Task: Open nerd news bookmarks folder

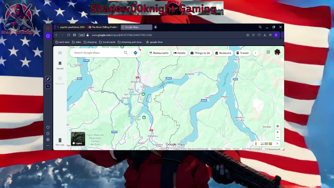Action: (x=63, y=42)
